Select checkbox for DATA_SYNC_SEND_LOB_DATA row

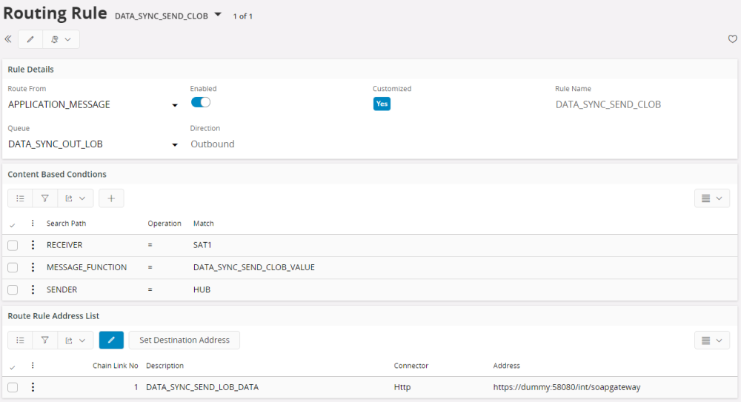[13, 387]
